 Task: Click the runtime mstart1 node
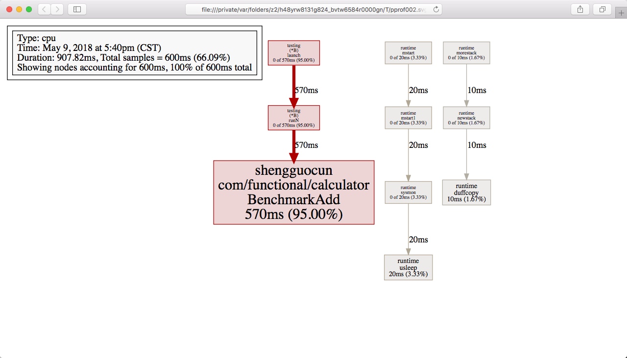pyautogui.click(x=408, y=118)
